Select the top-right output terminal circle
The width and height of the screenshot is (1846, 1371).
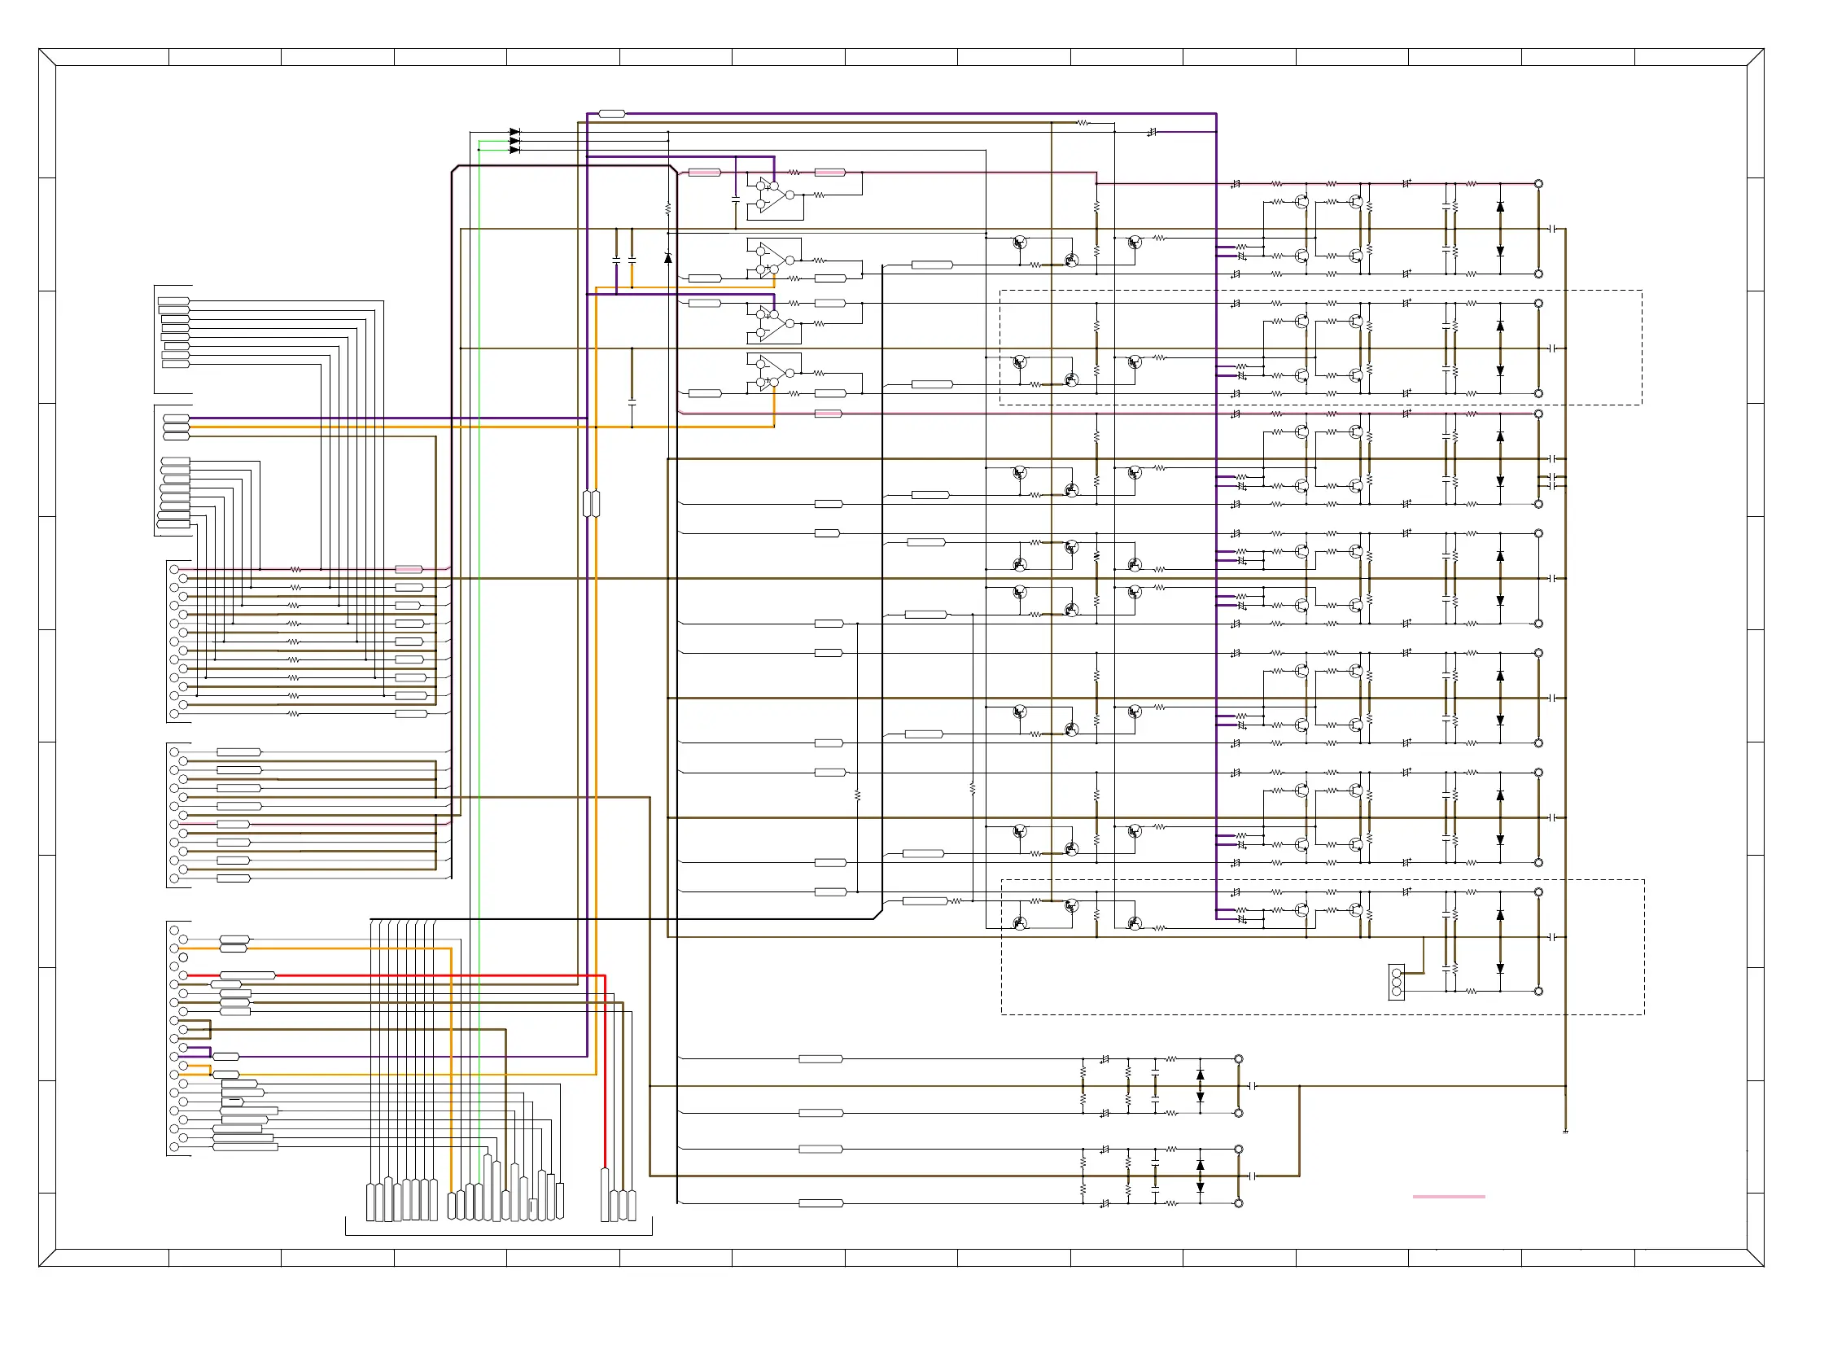[x=1538, y=183]
